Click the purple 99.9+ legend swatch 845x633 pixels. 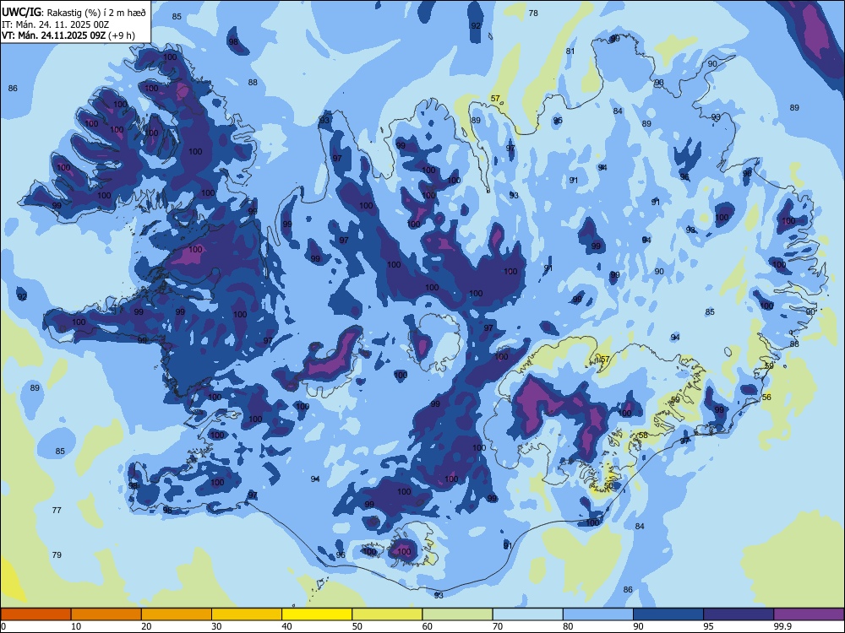809,614
